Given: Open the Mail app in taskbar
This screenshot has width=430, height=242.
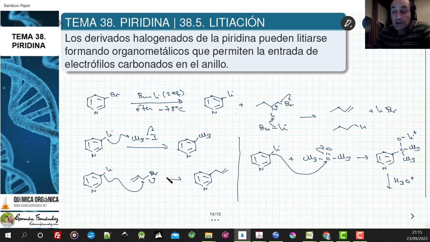Looking at the screenshot, I should tap(175, 235).
